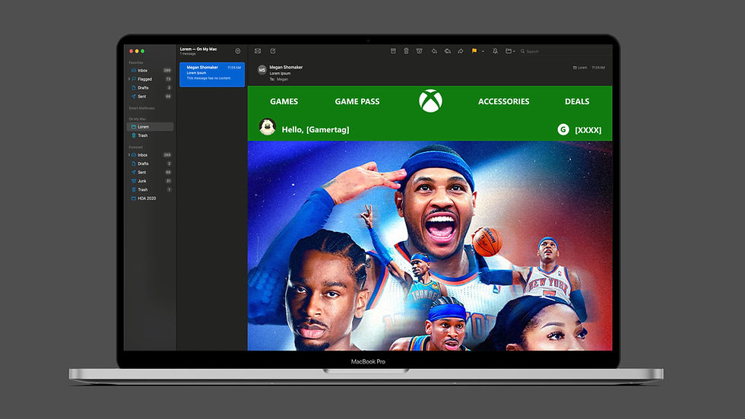Click the Lorem mailbox label in message header
The height and width of the screenshot is (419, 745).
(580, 68)
